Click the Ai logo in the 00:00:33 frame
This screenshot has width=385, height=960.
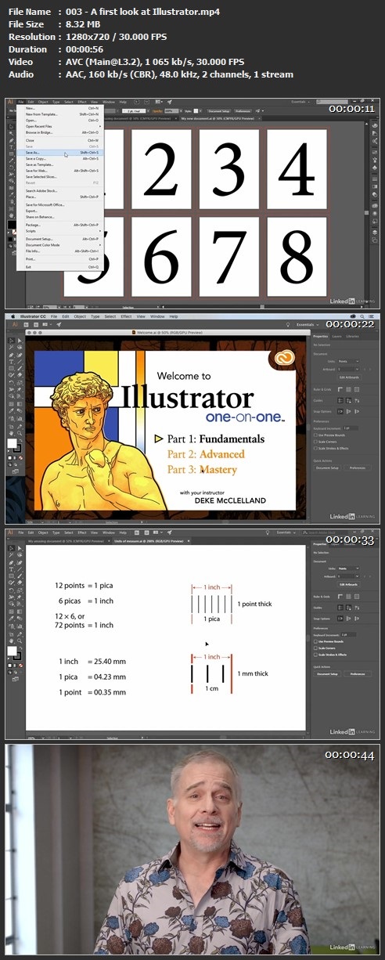point(10,532)
